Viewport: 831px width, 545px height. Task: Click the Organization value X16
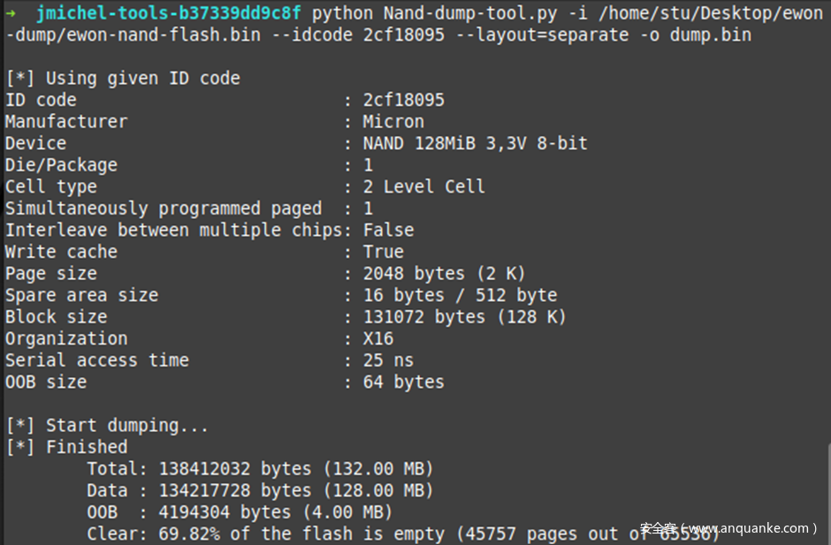point(377,338)
